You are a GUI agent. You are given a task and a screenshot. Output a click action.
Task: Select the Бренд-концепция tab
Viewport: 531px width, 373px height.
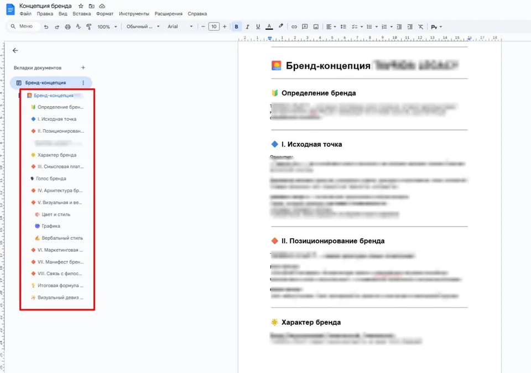[51, 82]
